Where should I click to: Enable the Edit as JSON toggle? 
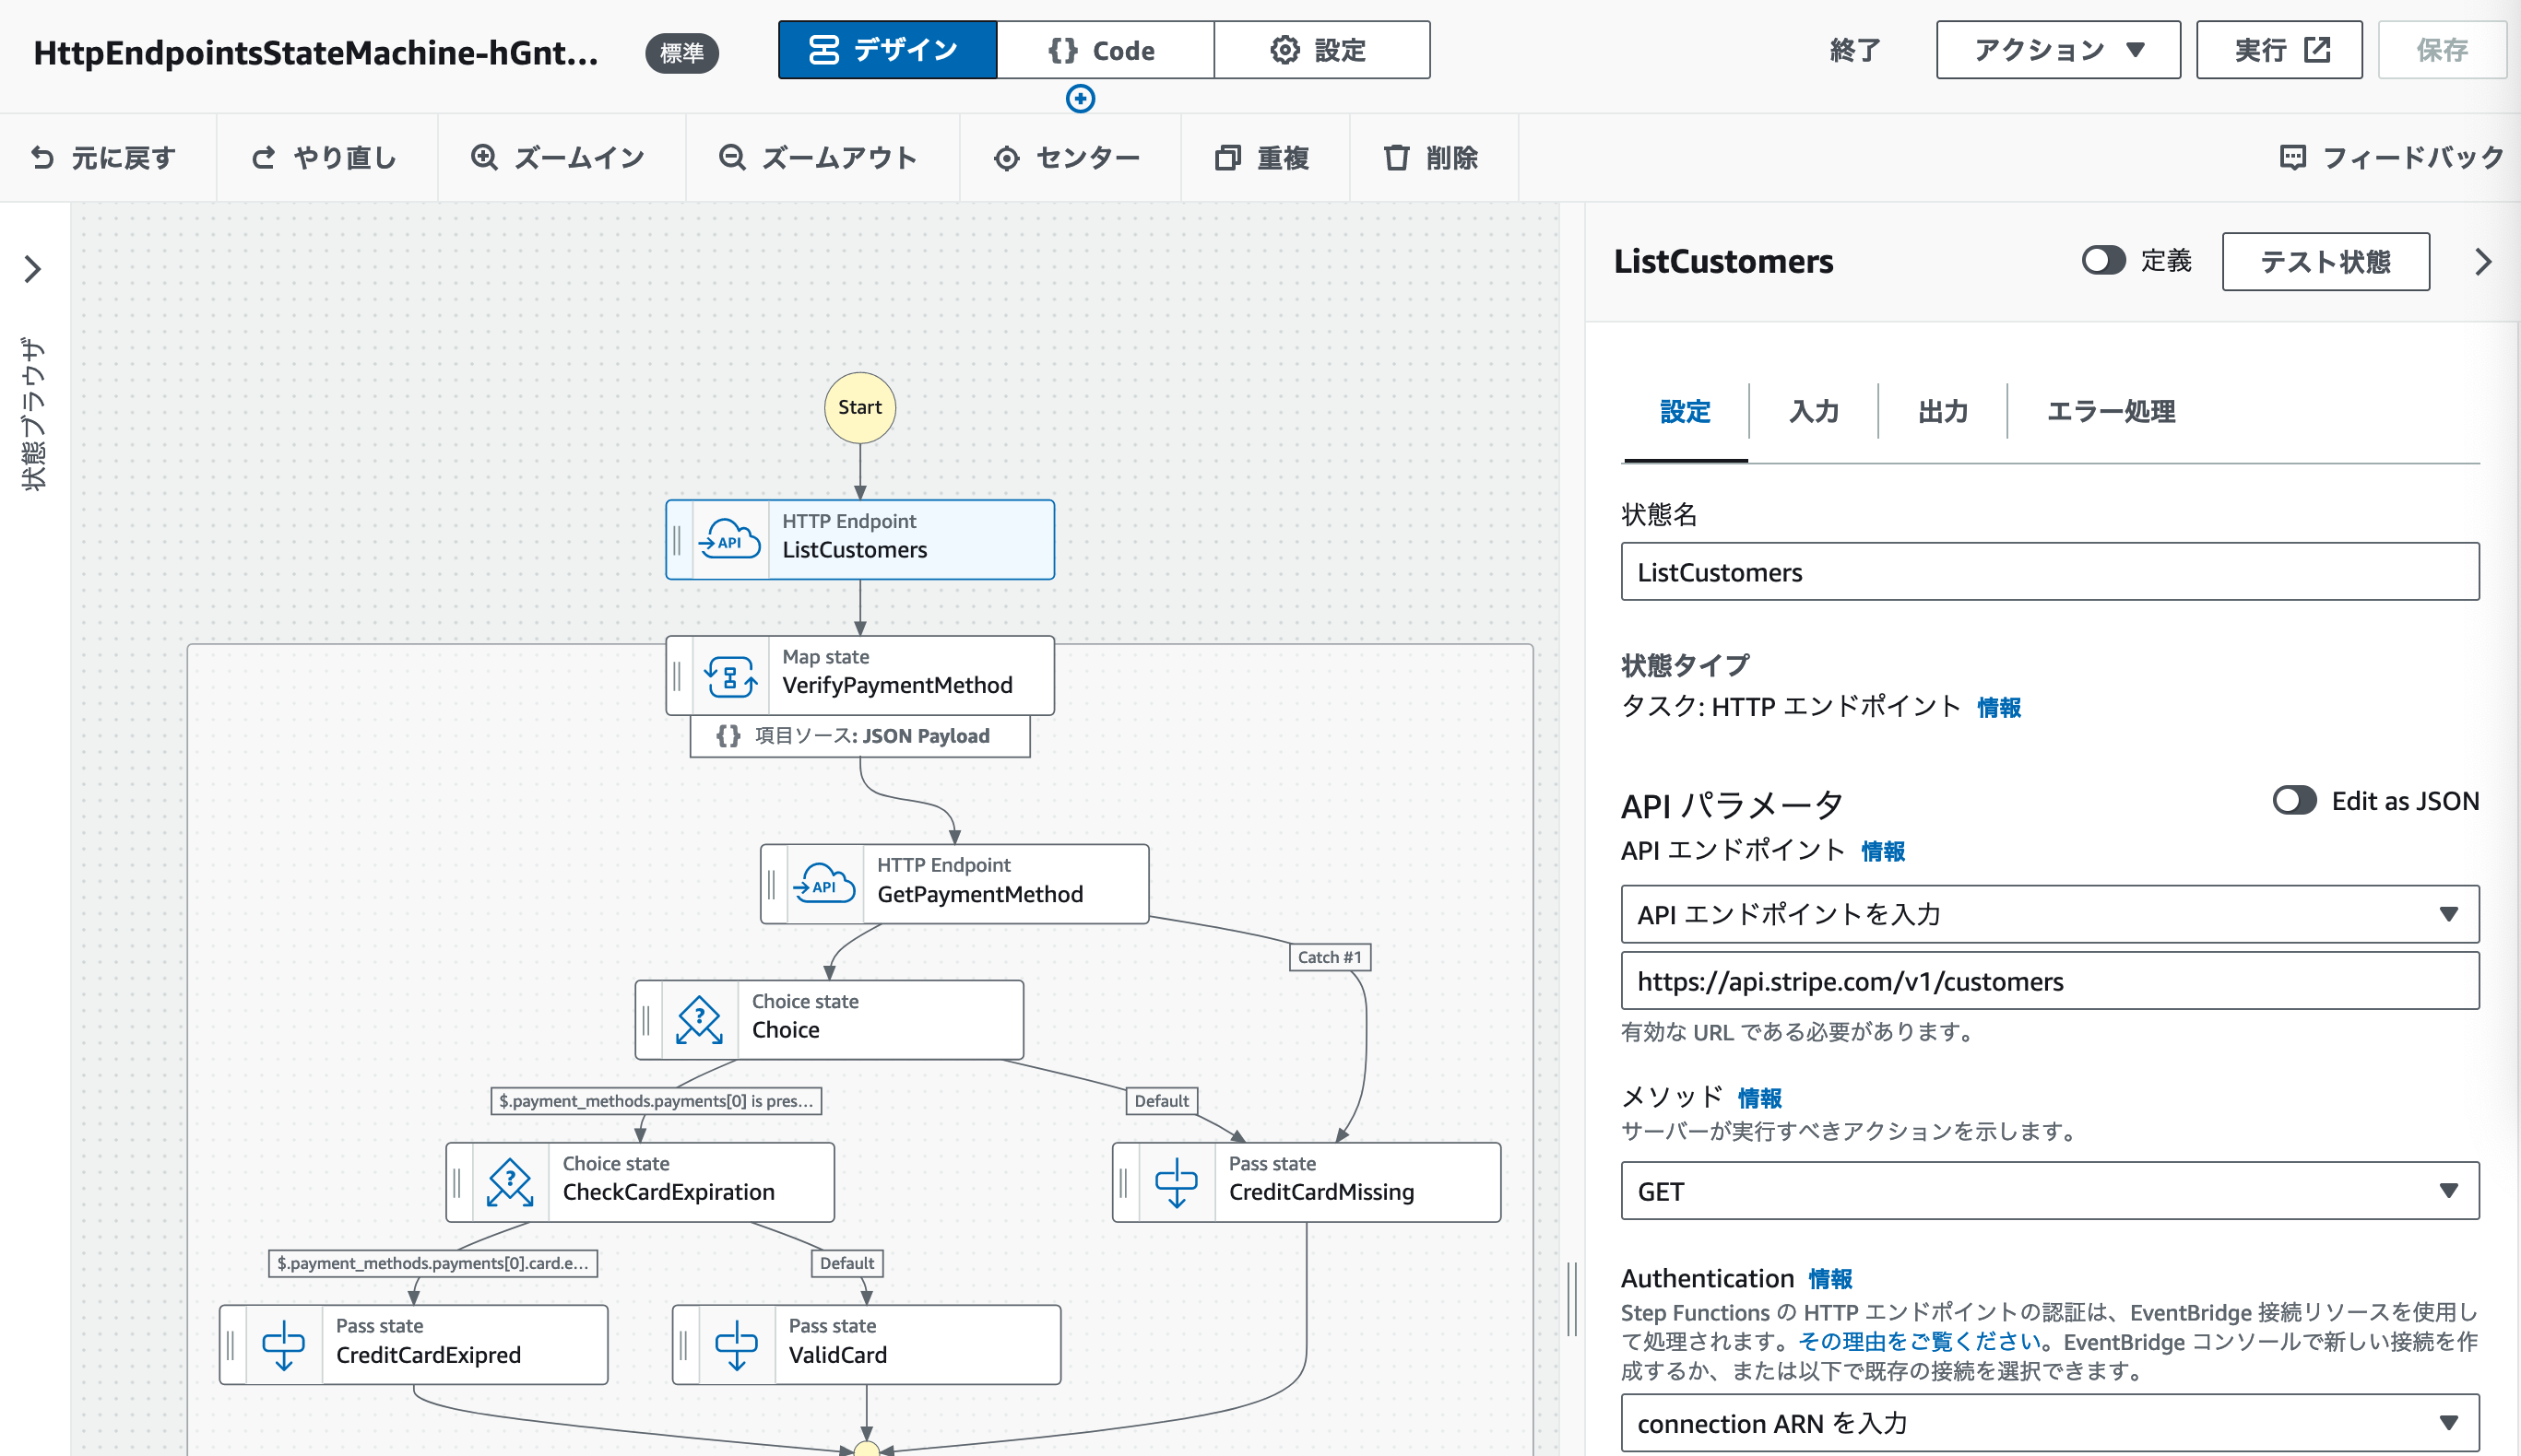[x=2294, y=801]
